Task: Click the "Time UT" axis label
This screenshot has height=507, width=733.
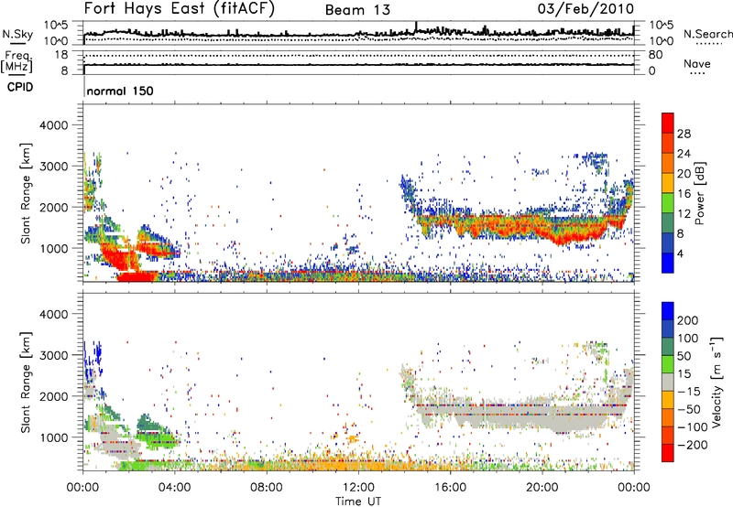Action: 358,502
